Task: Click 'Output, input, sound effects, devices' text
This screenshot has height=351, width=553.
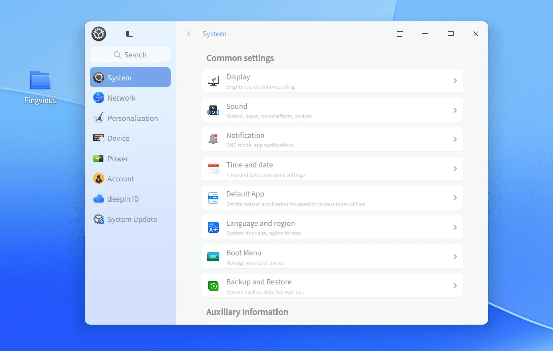Action: pyautogui.click(x=269, y=116)
